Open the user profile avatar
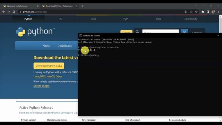Screen dimensions: 222x125 pos(213,12)
